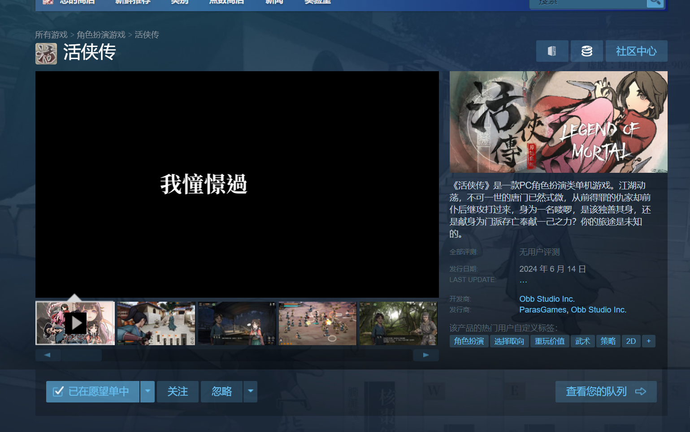
Task: Advance the screenshot strip with the right arrow
Action: click(x=425, y=355)
